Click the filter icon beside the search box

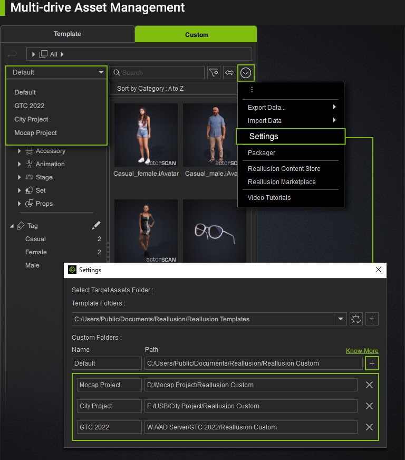pos(214,73)
